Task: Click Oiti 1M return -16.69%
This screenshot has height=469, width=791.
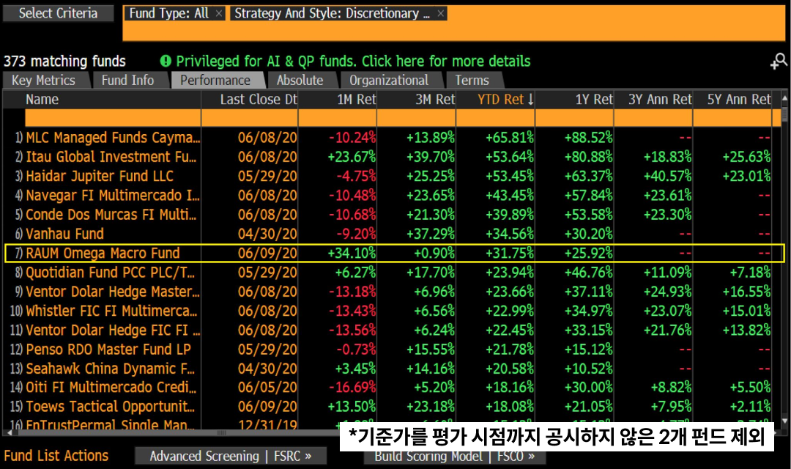Action: (x=352, y=387)
